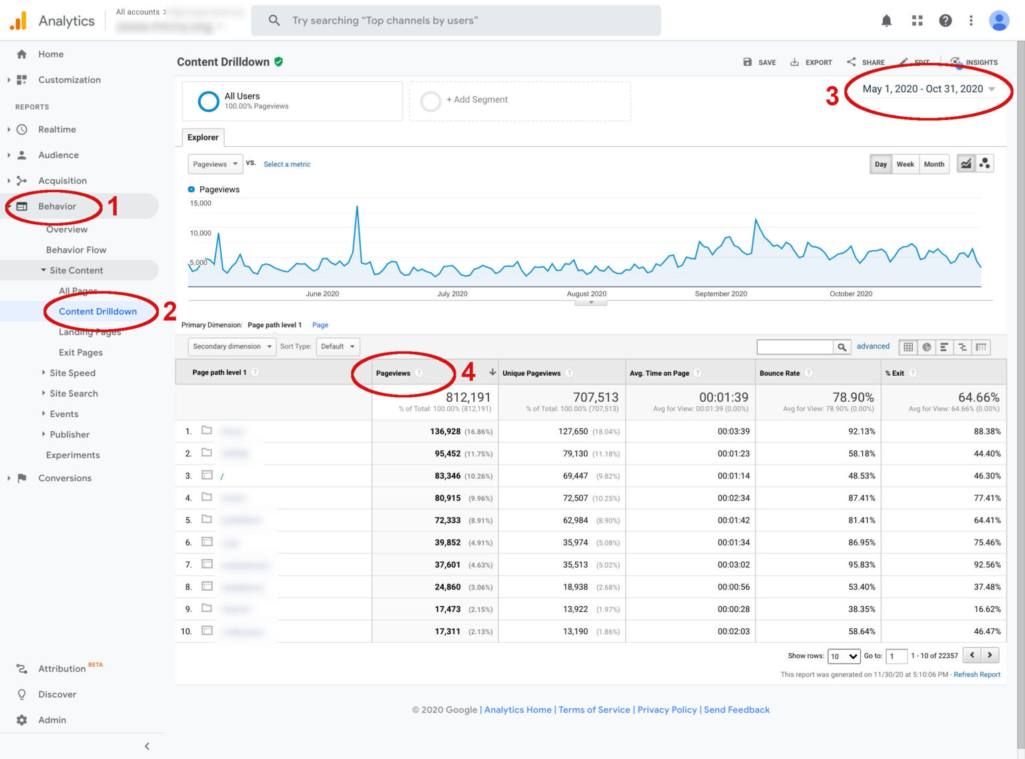Image resolution: width=1025 pixels, height=759 pixels.
Task: Open the motion chart view
Action: pos(984,163)
